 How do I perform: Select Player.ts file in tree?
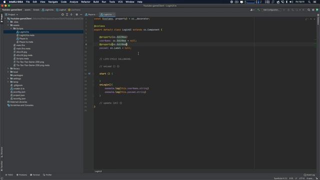pos(23,38)
